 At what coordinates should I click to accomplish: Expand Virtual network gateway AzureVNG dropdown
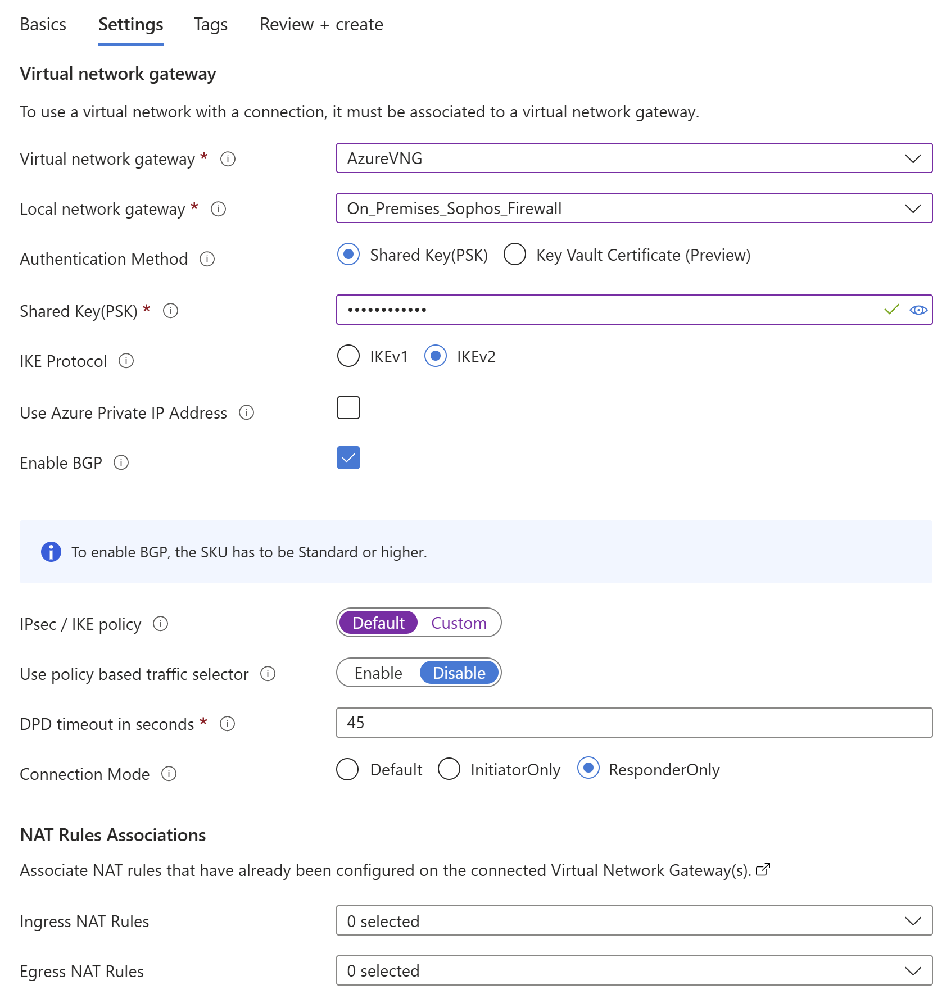[634, 158]
